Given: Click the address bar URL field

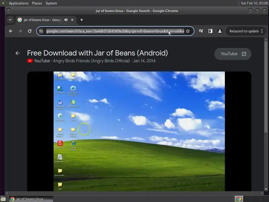Looking at the screenshot, I should [115, 31].
